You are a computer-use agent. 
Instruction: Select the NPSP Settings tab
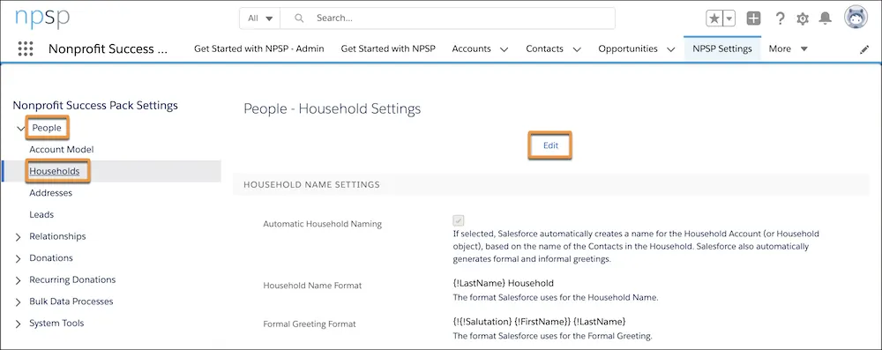[722, 49]
